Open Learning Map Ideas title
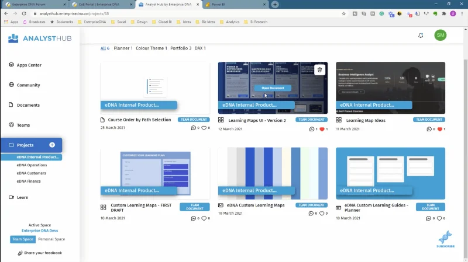The image size is (468, 262). (366, 120)
